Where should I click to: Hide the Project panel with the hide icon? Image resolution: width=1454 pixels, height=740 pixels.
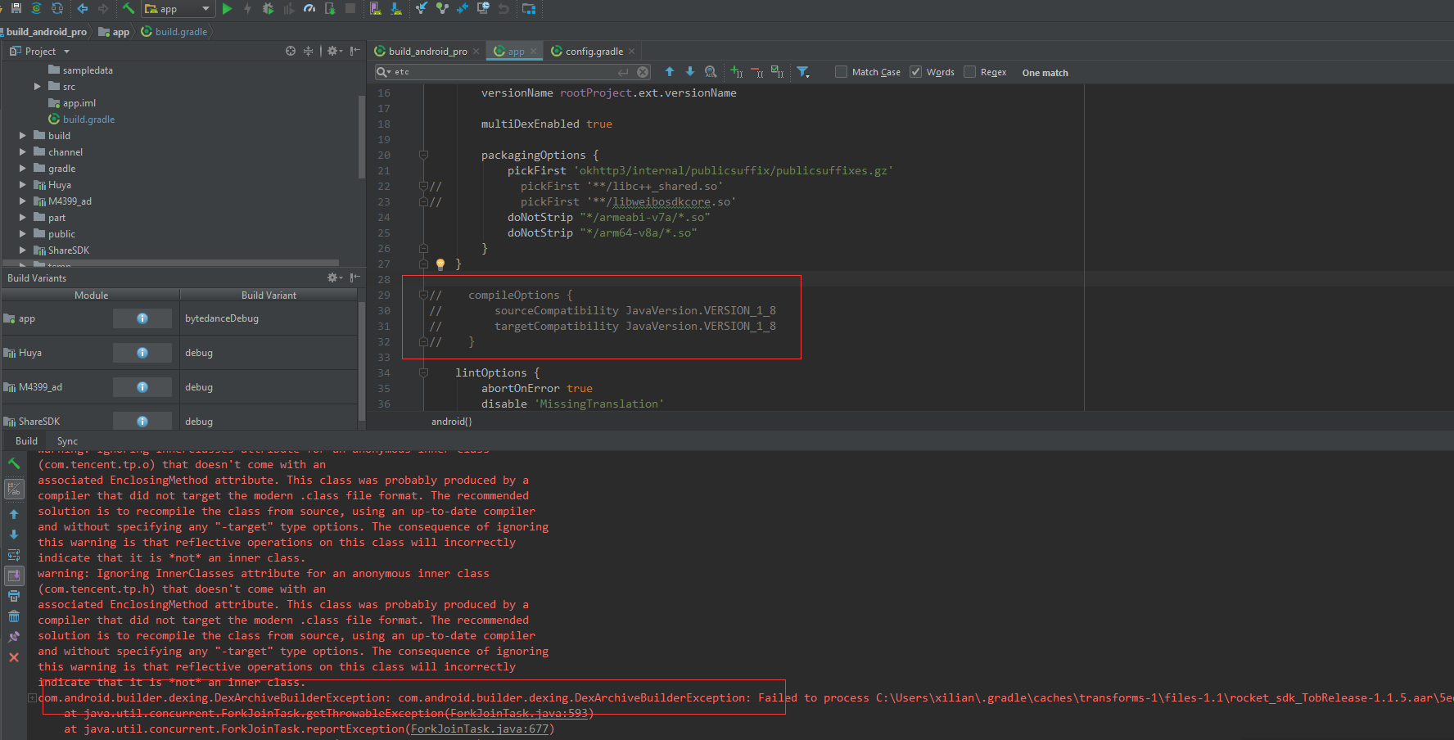354,51
